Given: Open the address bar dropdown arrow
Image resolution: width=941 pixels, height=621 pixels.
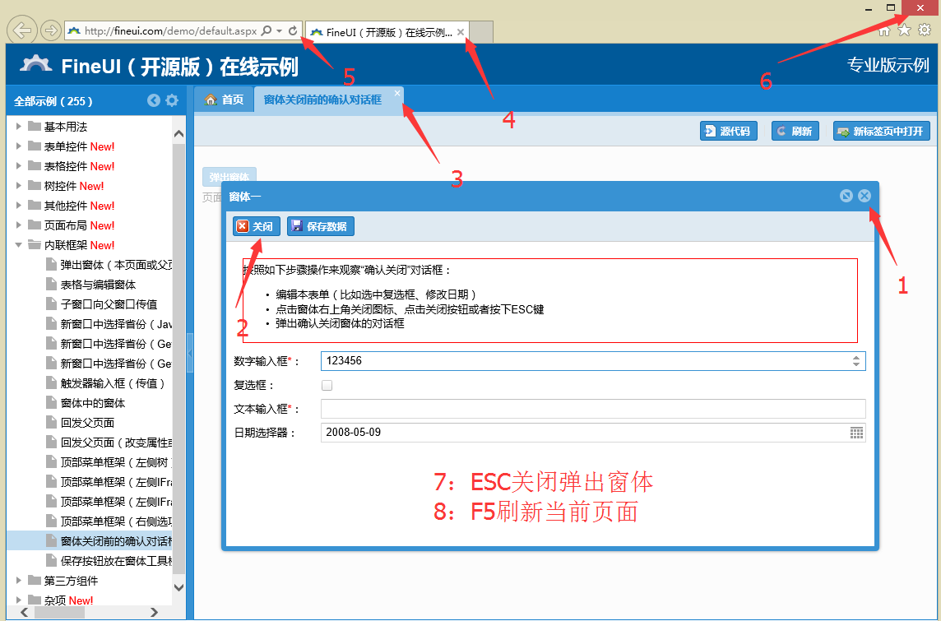Looking at the screenshot, I should point(279,30).
